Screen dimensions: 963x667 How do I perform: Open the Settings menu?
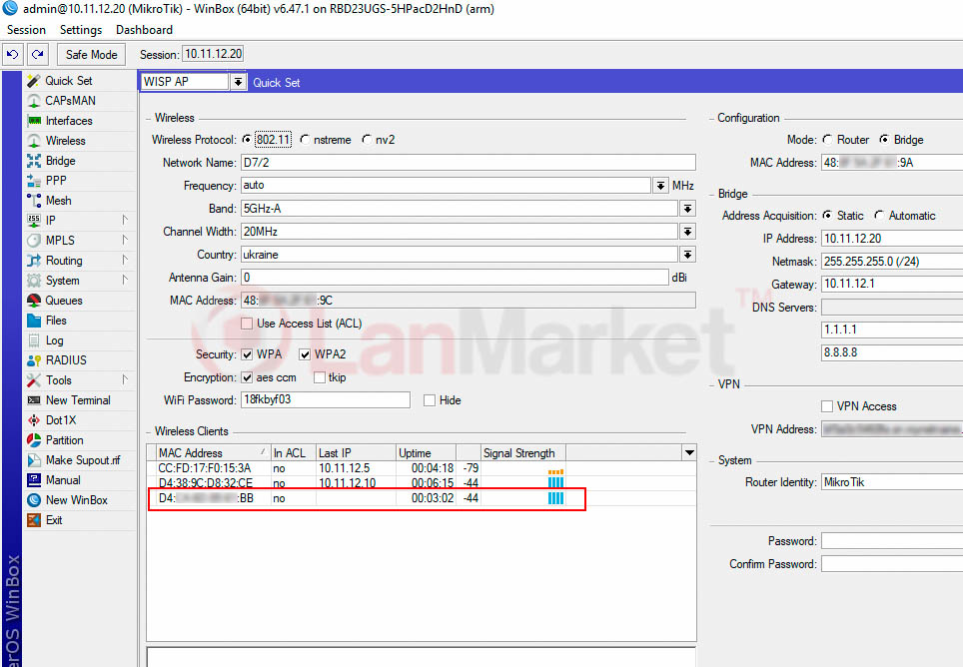click(81, 30)
